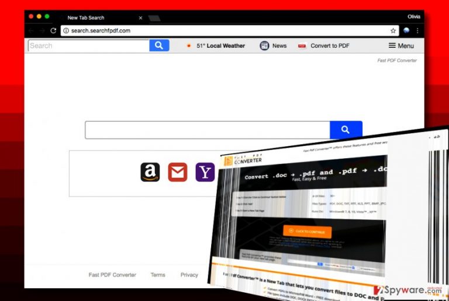Open the browser three-dot menu

pos(417,30)
